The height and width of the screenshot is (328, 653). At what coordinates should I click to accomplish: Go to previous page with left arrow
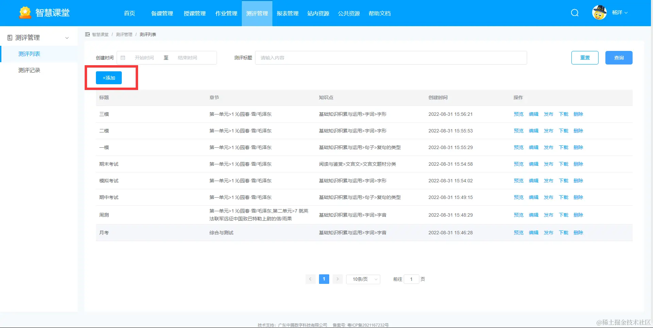310,279
